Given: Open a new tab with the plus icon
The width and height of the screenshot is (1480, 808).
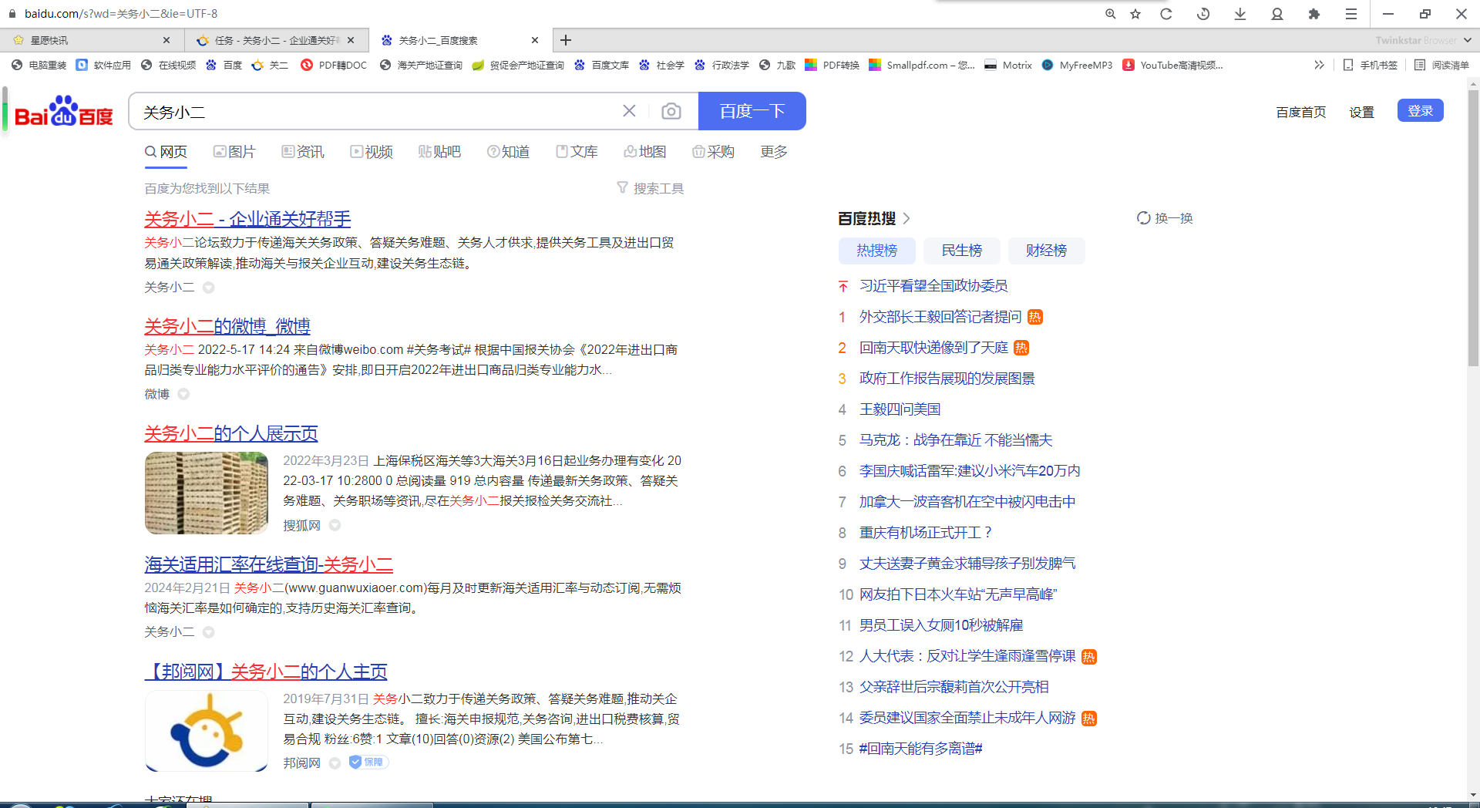Looking at the screenshot, I should (566, 40).
